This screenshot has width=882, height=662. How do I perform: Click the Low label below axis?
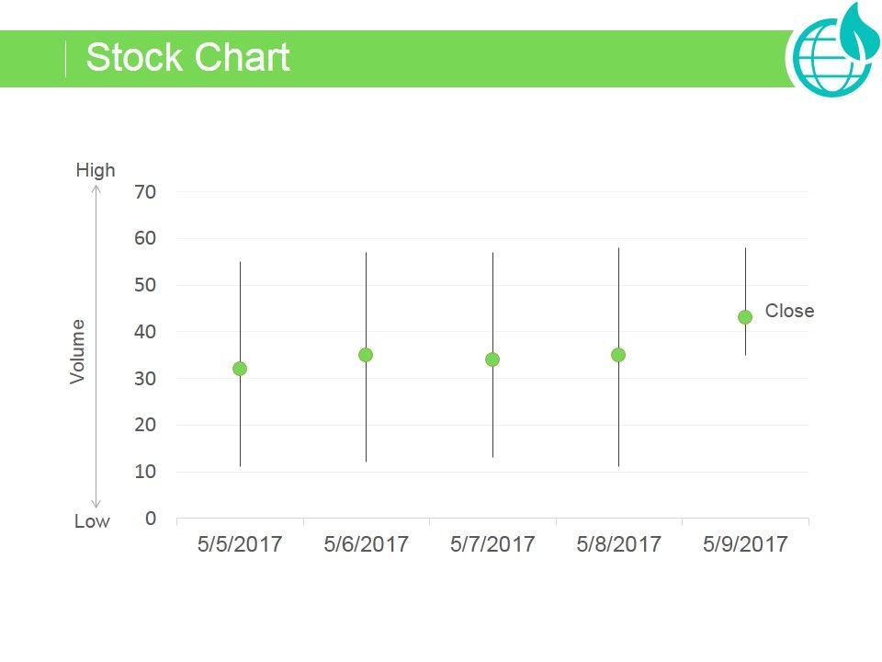tap(92, 521)
